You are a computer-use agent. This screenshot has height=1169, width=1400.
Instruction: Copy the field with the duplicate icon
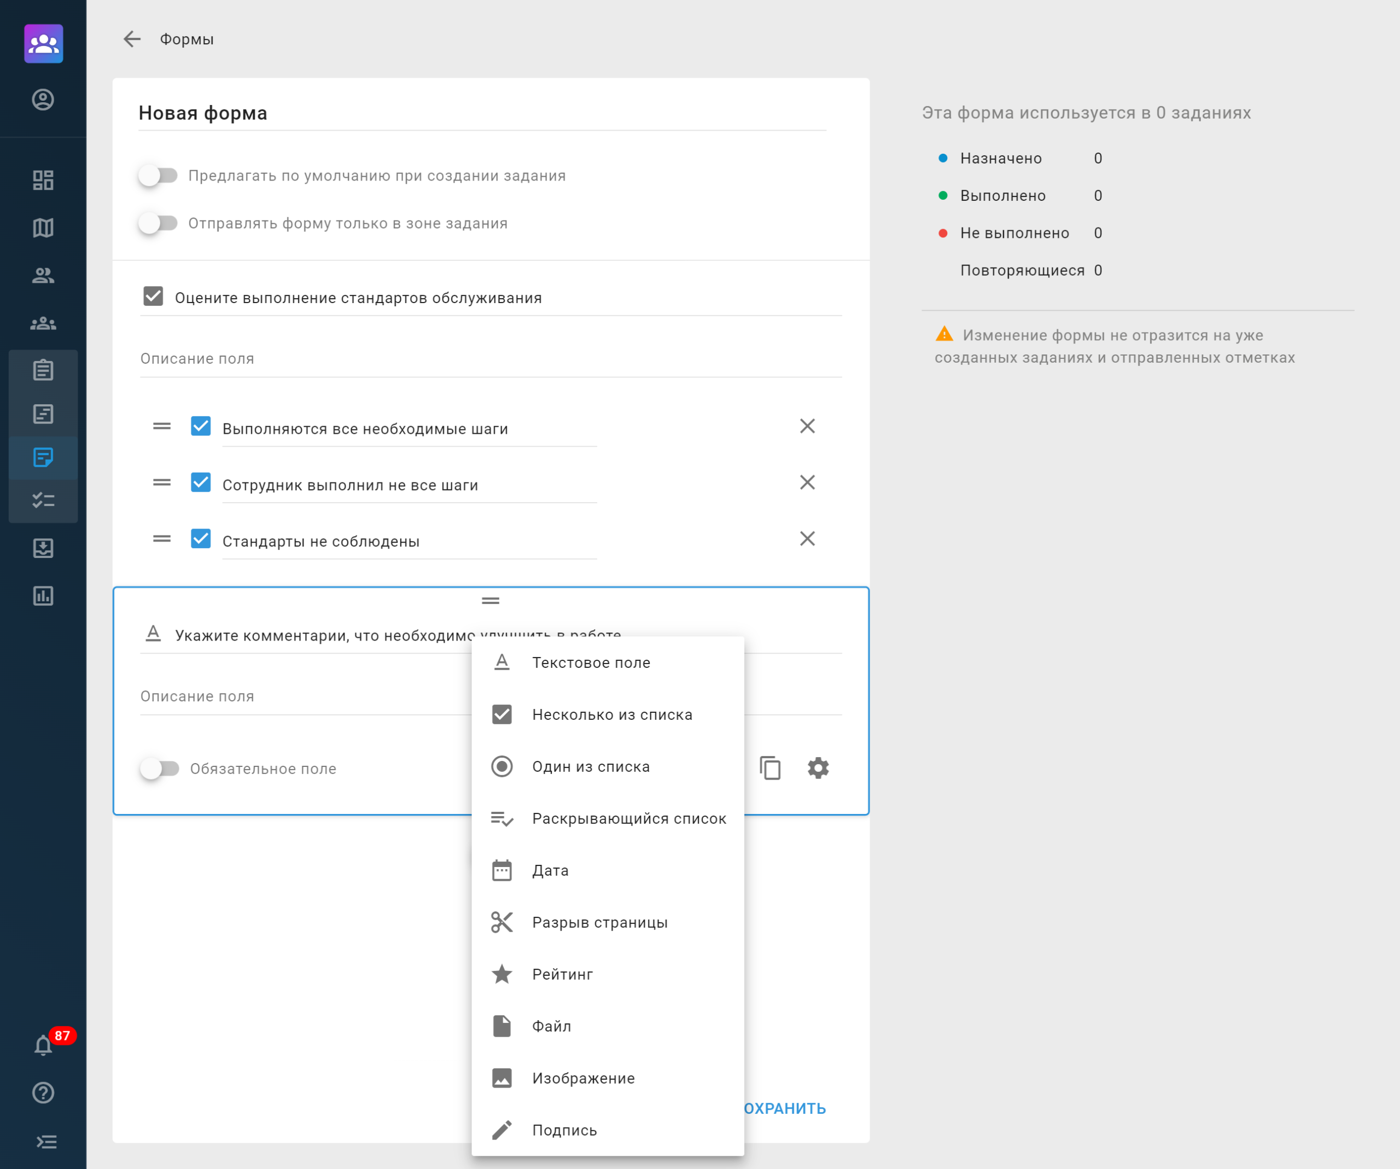pyautogui.click(x=770, y=768)
